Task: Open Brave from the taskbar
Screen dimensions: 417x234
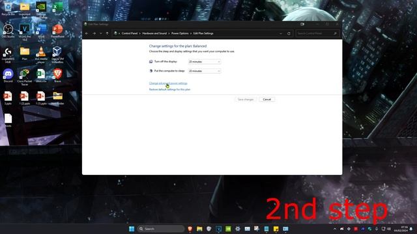Action: point(190,229)
